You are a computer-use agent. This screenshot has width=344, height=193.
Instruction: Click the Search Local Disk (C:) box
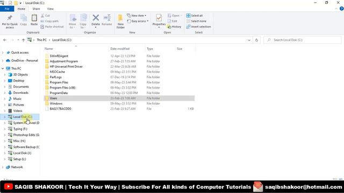tap(302, 40)
